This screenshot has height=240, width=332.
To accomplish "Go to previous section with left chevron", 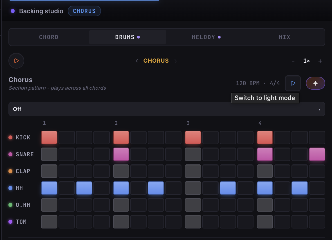I will tap(137, 61).
